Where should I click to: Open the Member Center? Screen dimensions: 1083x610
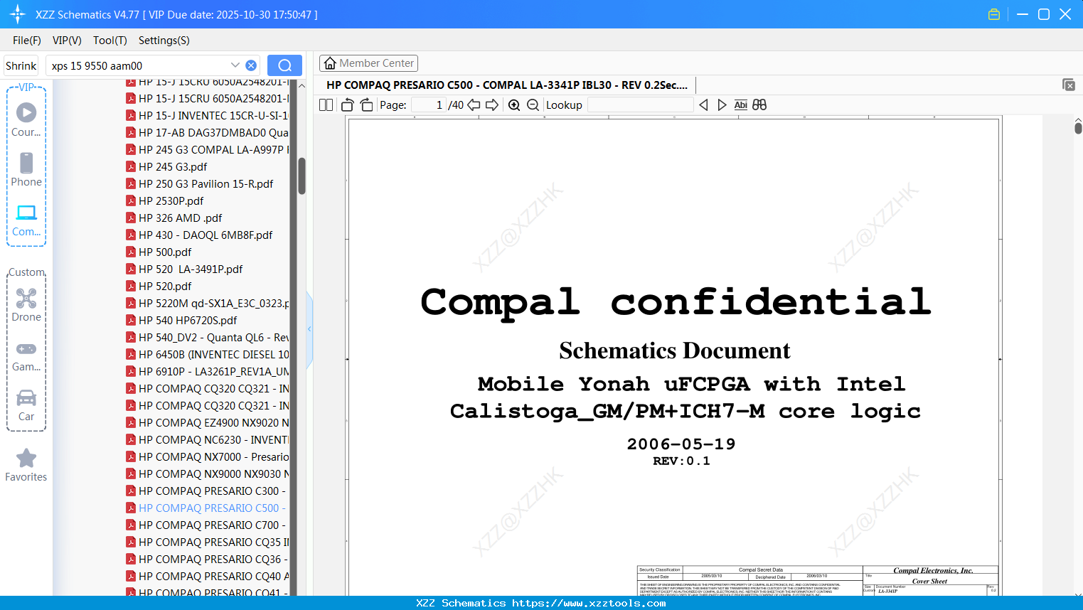(x=368, y=63)
